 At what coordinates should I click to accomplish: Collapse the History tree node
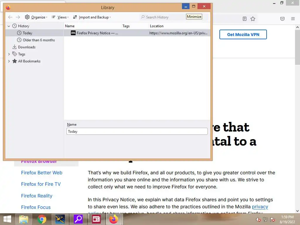pos(9,26)
